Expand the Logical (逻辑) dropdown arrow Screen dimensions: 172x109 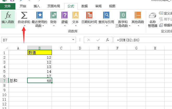point(65,26)
